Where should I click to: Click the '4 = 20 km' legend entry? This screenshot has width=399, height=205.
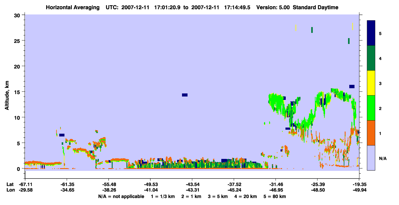[245, 196]
